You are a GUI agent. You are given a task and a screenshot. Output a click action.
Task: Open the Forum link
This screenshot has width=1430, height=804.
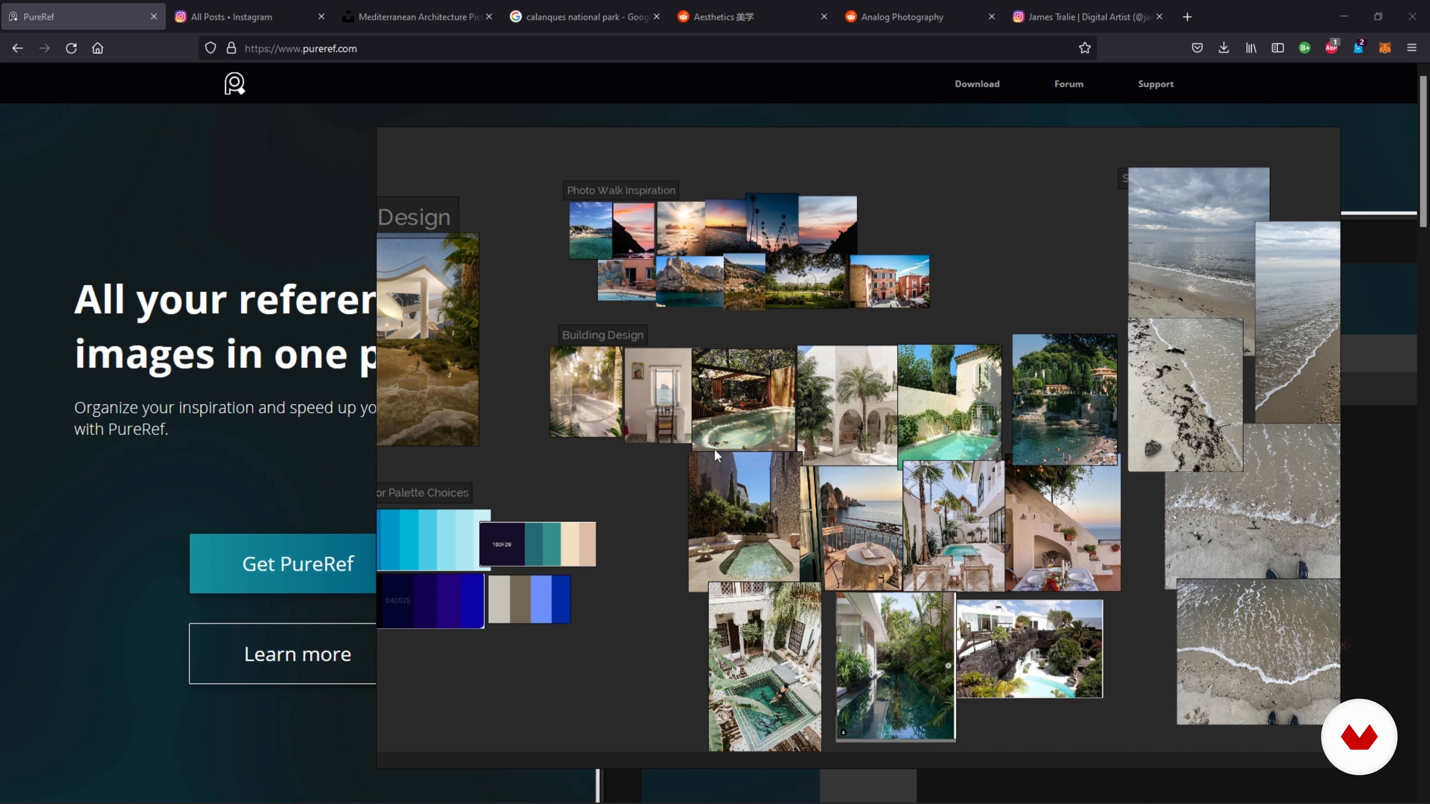point(1069,84)
